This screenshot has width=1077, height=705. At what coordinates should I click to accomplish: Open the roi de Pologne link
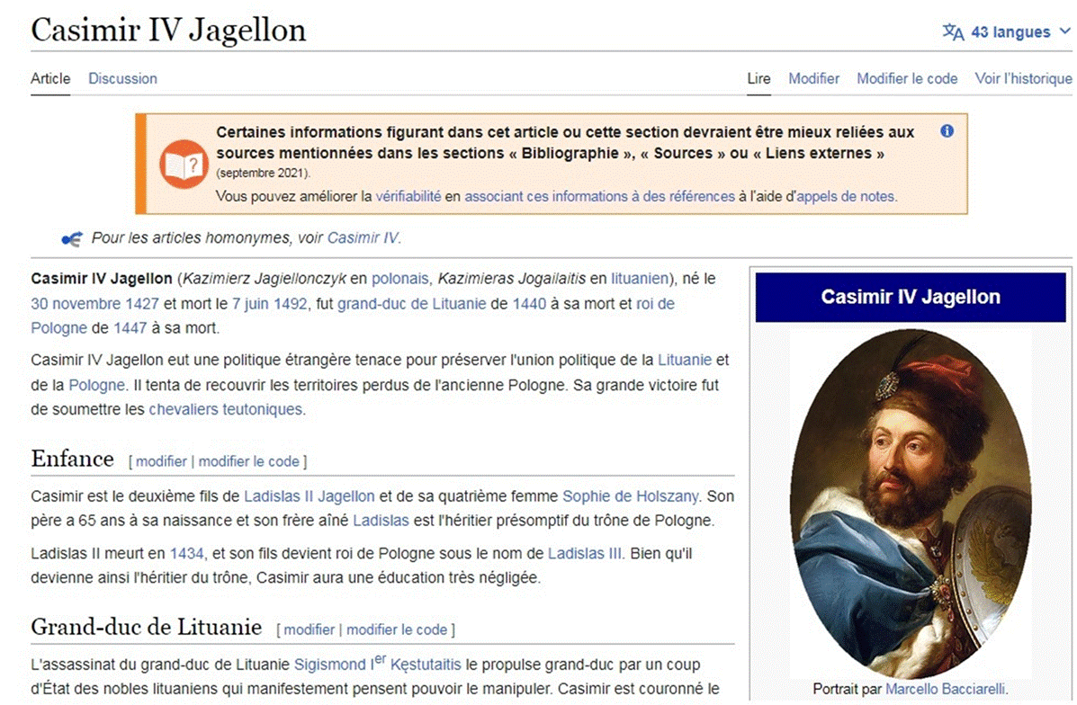[655, 303]
